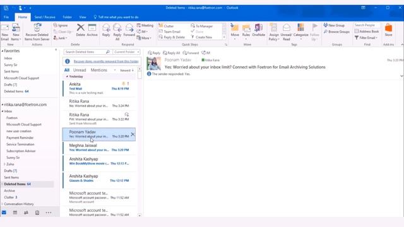Click Recover items recently removed link
Viewport: 404px width, 227px height.
(x=106, y=61)
